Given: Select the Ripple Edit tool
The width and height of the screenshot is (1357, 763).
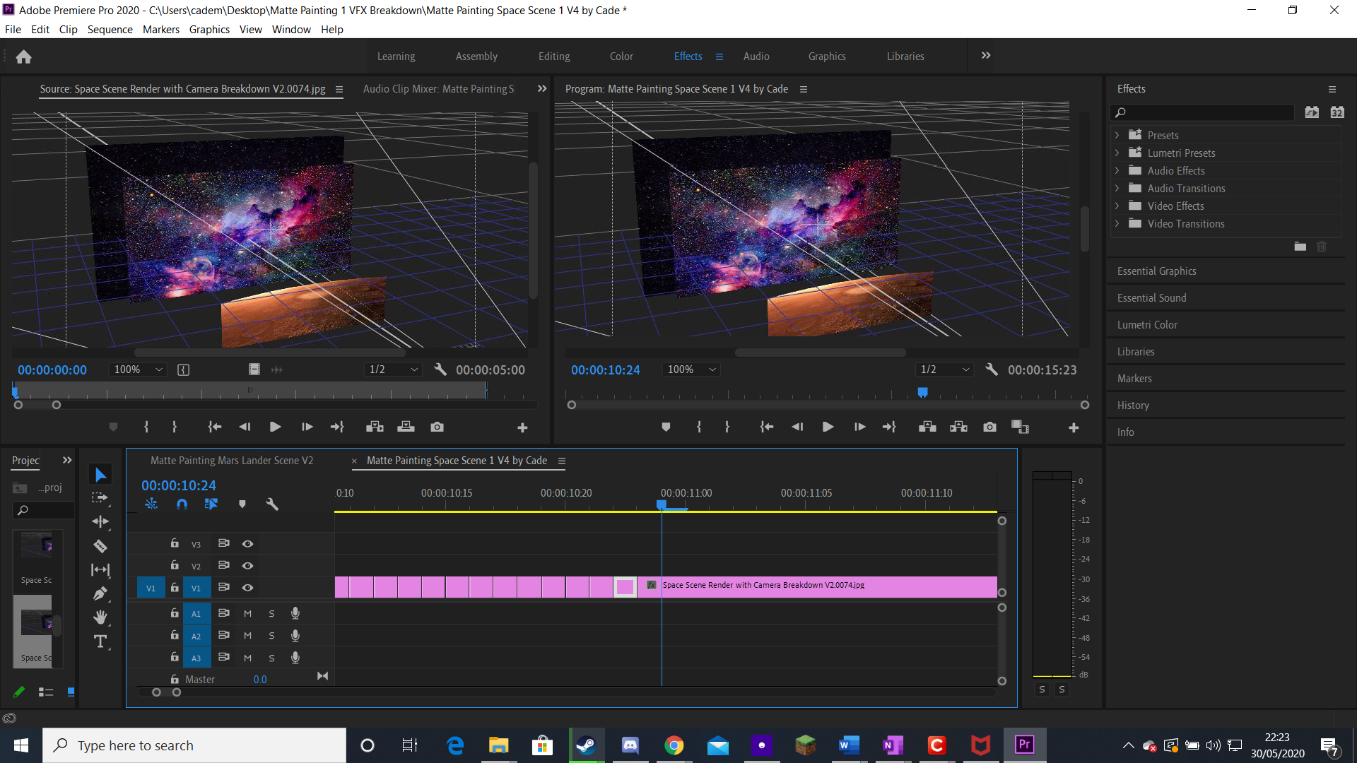Looking at the screenshot, I should (x=100, y=522).
